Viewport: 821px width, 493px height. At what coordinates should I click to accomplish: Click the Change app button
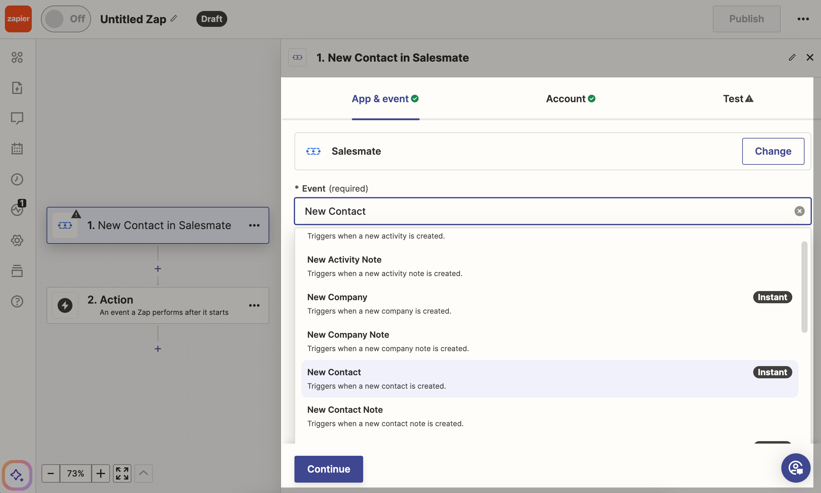(773, 151)
